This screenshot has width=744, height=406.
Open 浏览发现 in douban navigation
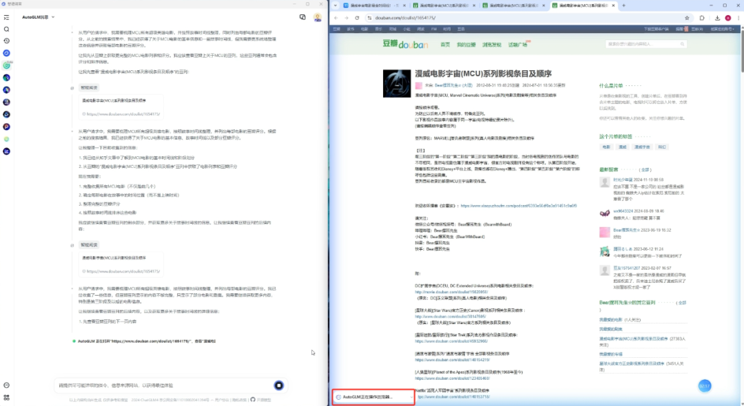pos(492,45)
